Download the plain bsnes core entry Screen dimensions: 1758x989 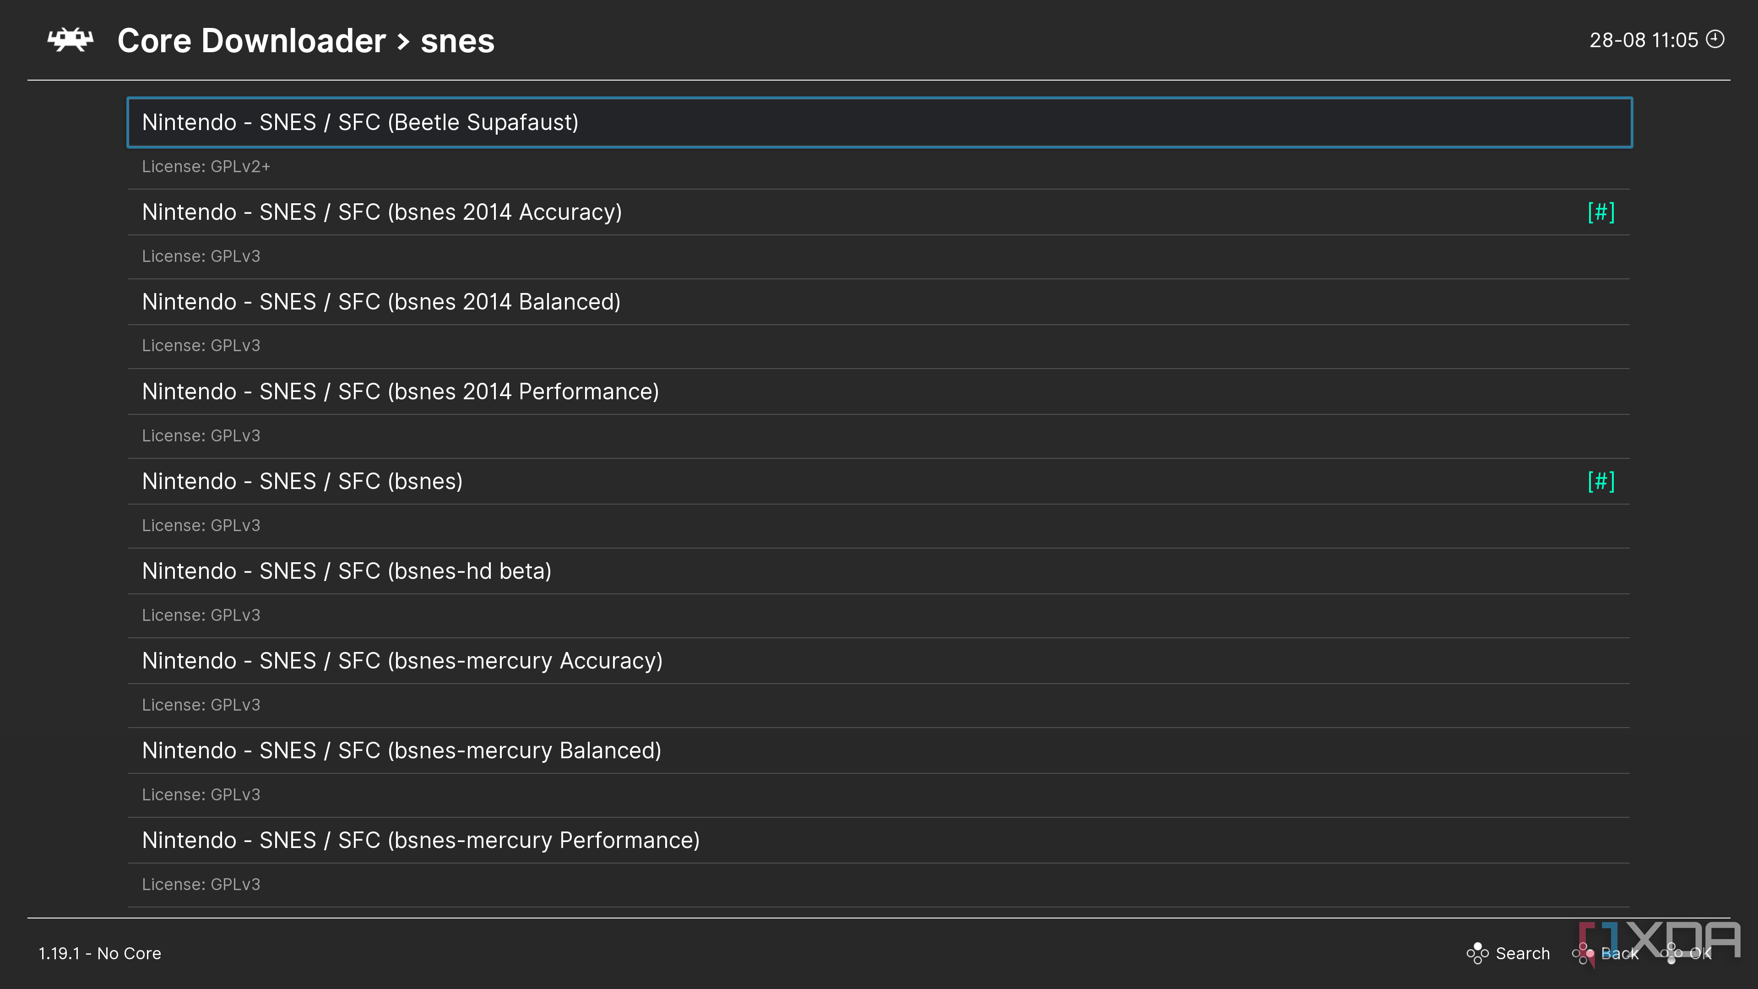tap(879, 481)
